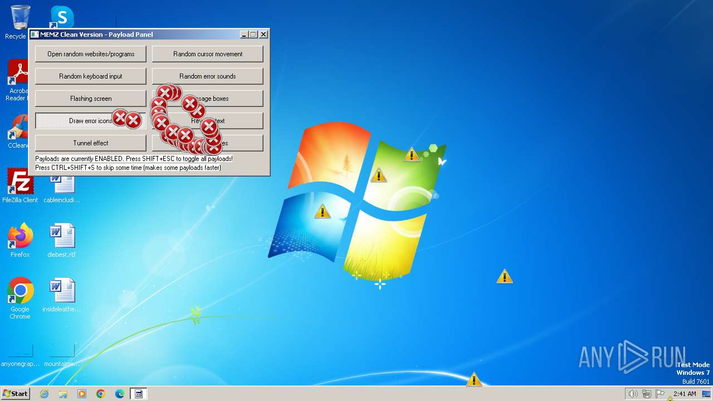
Task: Select the cableincludi... Word document
Action: [x=62, y=188]
